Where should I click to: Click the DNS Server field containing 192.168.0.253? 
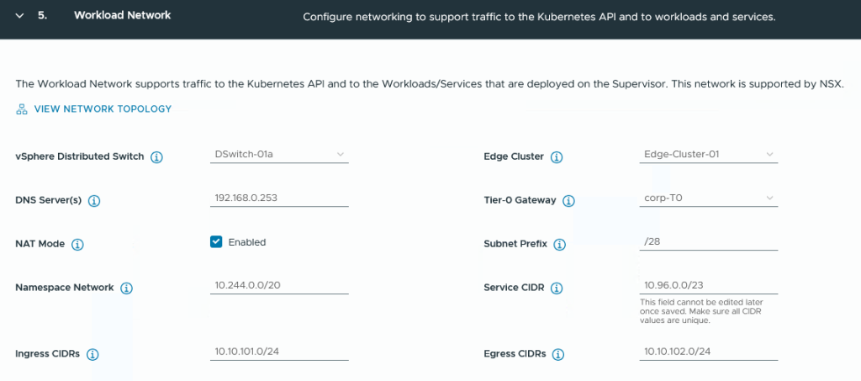[x=279, y=198]
